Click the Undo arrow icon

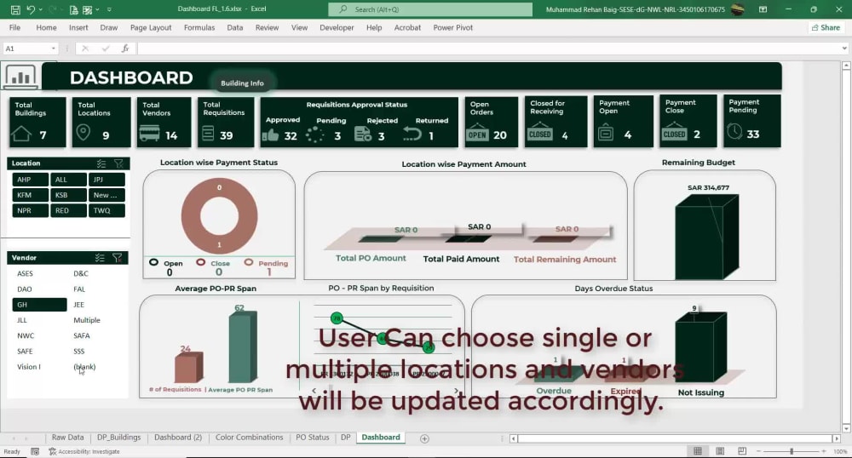pyautogui.click(x=31, y=9)
